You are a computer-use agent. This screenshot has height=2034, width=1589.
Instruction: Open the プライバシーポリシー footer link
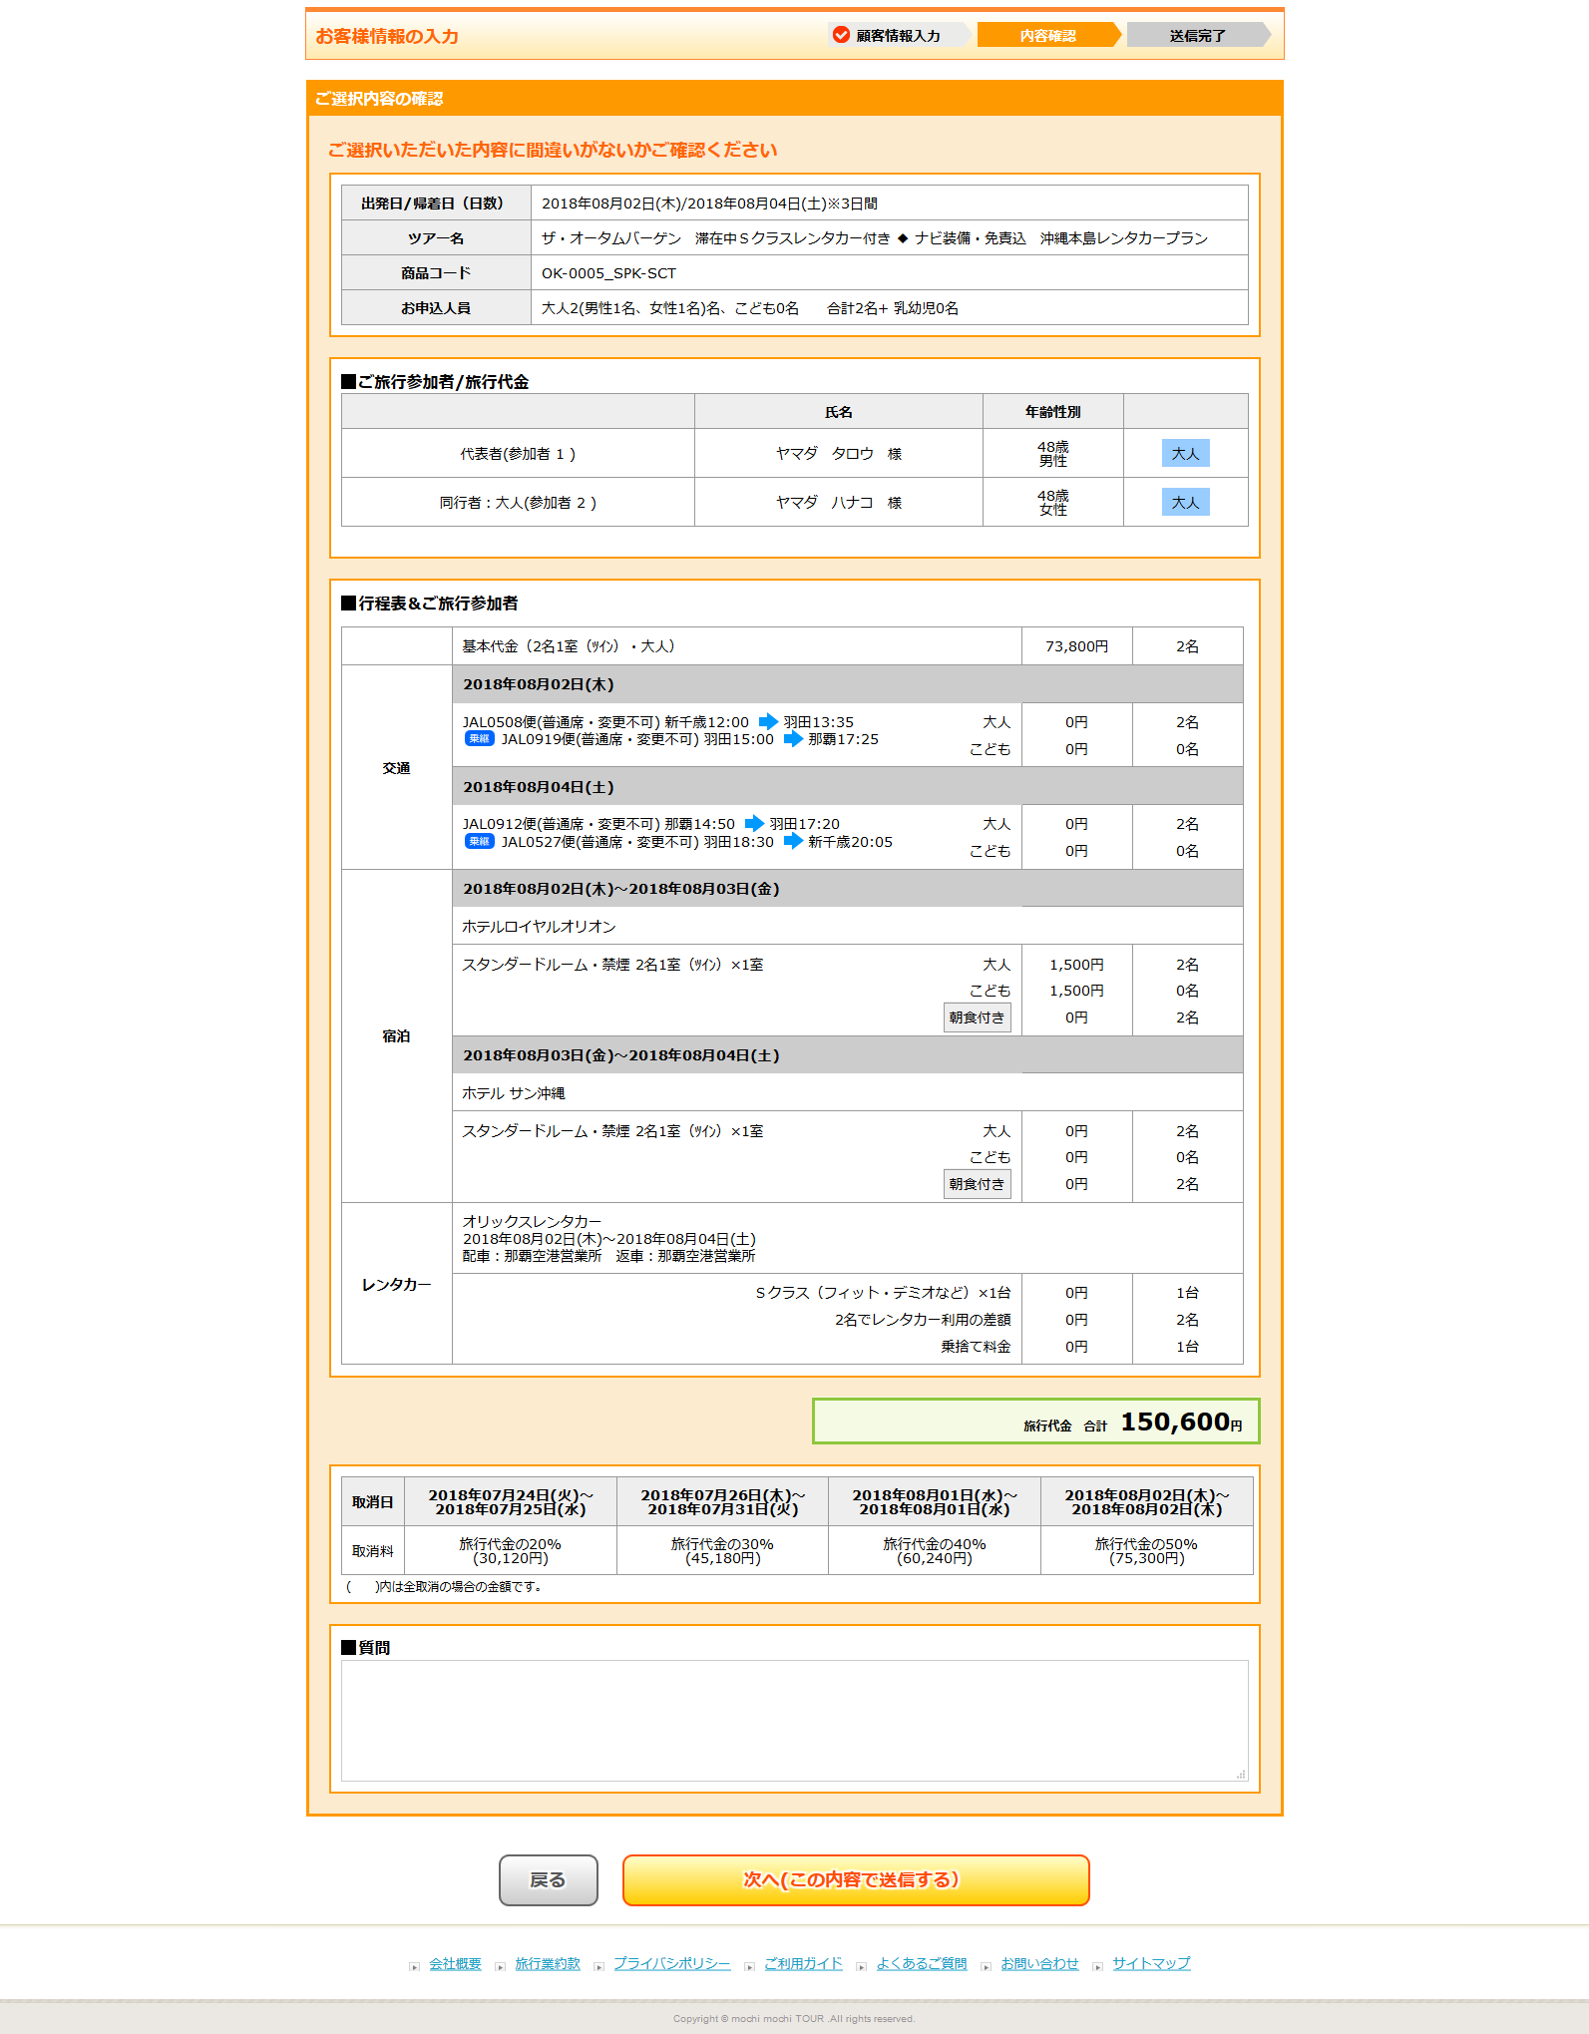[x=671, y=1963]
